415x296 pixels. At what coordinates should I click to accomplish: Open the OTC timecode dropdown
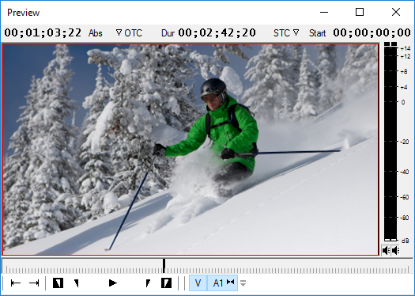point(129,33)
